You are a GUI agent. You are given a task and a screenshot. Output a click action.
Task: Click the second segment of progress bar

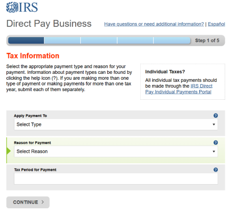pyautogui.click(x=62, y=40)
